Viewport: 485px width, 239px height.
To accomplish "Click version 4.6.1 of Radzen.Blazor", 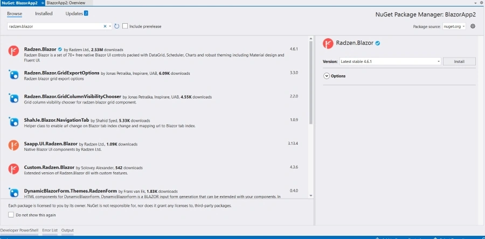I will pyautogui.click(x=294, y=49).
